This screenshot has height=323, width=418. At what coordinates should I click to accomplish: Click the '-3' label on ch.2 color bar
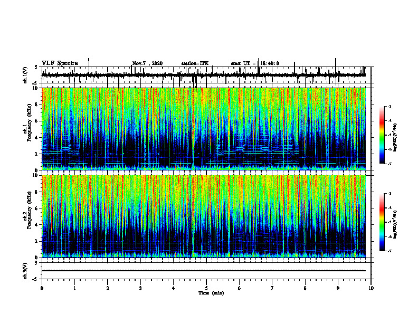(x=389, y=194)
